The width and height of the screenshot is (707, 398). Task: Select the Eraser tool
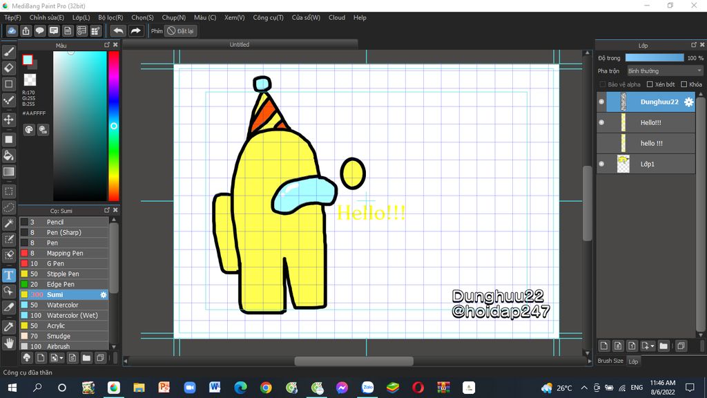(x=8, y=68)
